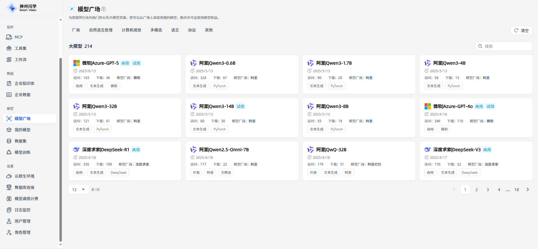Open 数据库连接 database icon
538x249 pixels.
9,187
